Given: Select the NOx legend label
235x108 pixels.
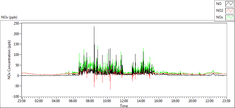Looking at the screenshot, I should pos(220,18).
